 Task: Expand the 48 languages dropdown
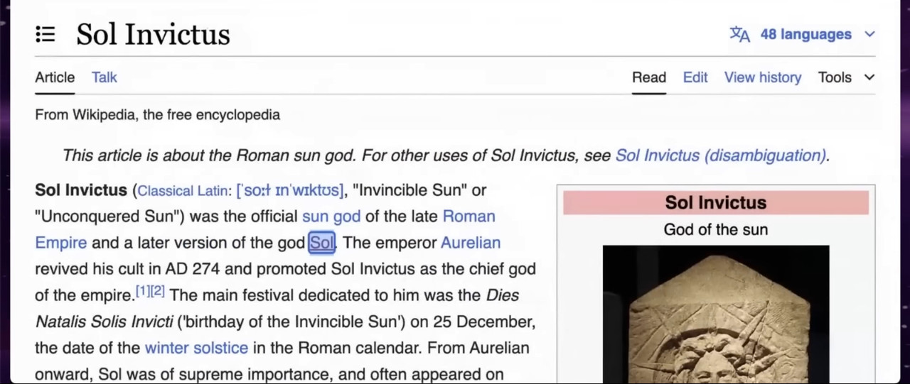pos(869,34)
